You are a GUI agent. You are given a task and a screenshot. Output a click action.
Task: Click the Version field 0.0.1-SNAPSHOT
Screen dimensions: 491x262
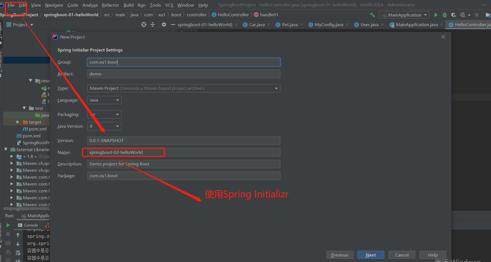[x=184, y=141]
